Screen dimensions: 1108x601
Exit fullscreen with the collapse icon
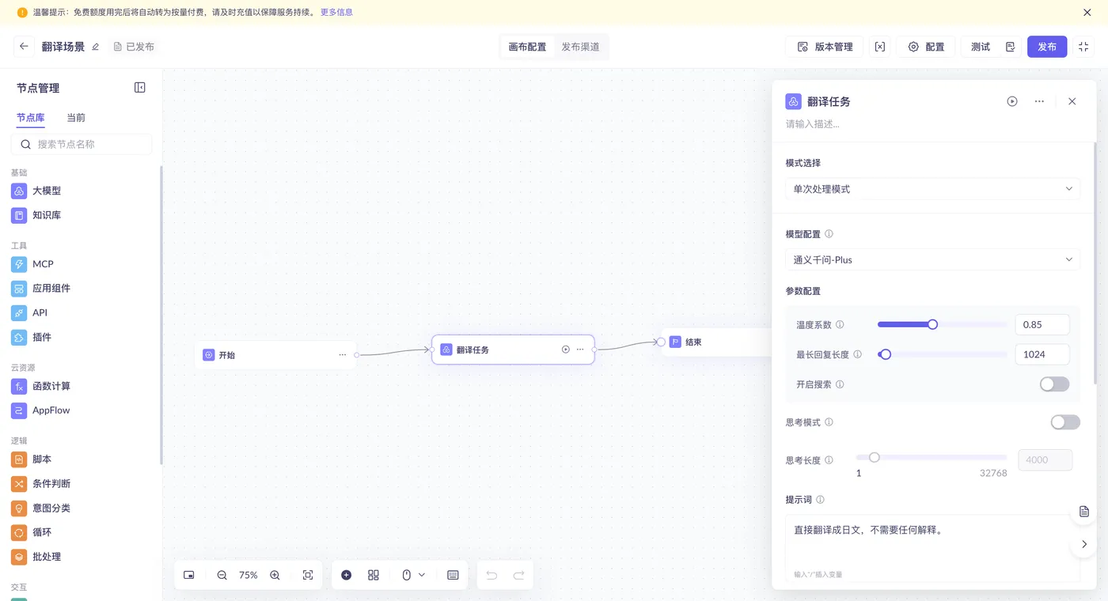(x=1083, y=47)
